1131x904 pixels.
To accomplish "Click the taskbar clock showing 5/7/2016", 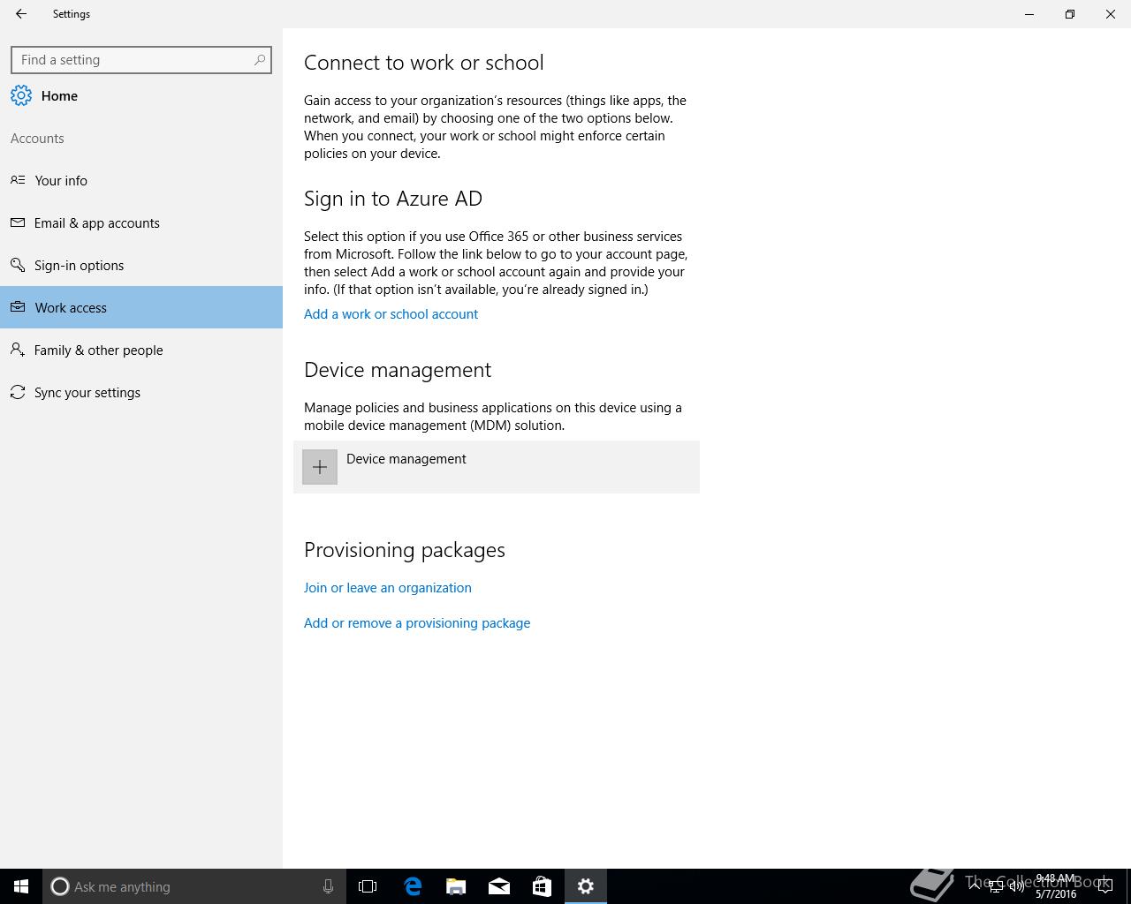I will coord(1056,886).
